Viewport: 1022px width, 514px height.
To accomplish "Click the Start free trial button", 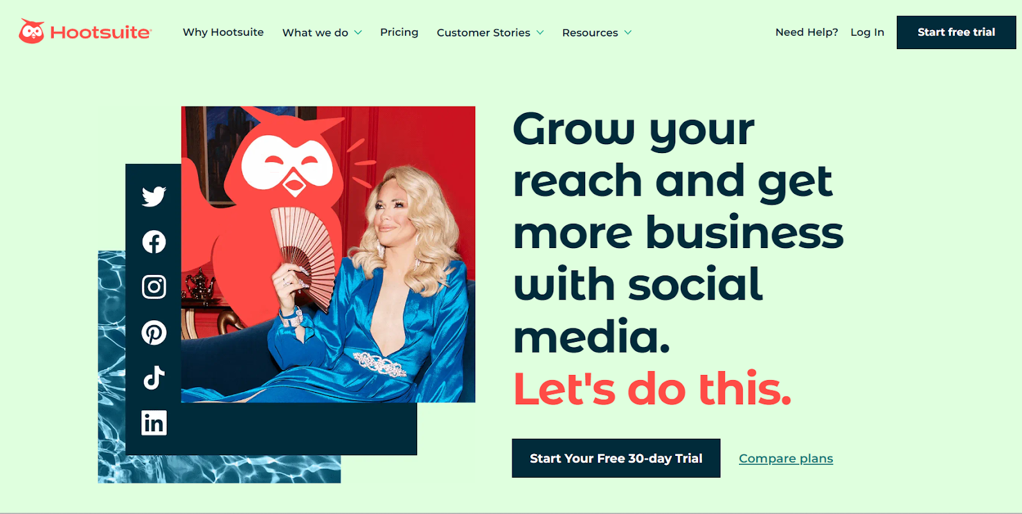I will point(956,33).
